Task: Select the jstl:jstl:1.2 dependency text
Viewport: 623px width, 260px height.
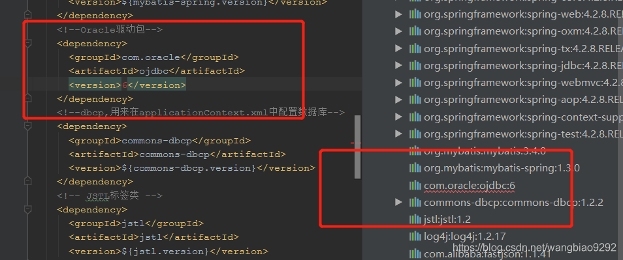Action: tap(447, 219)
